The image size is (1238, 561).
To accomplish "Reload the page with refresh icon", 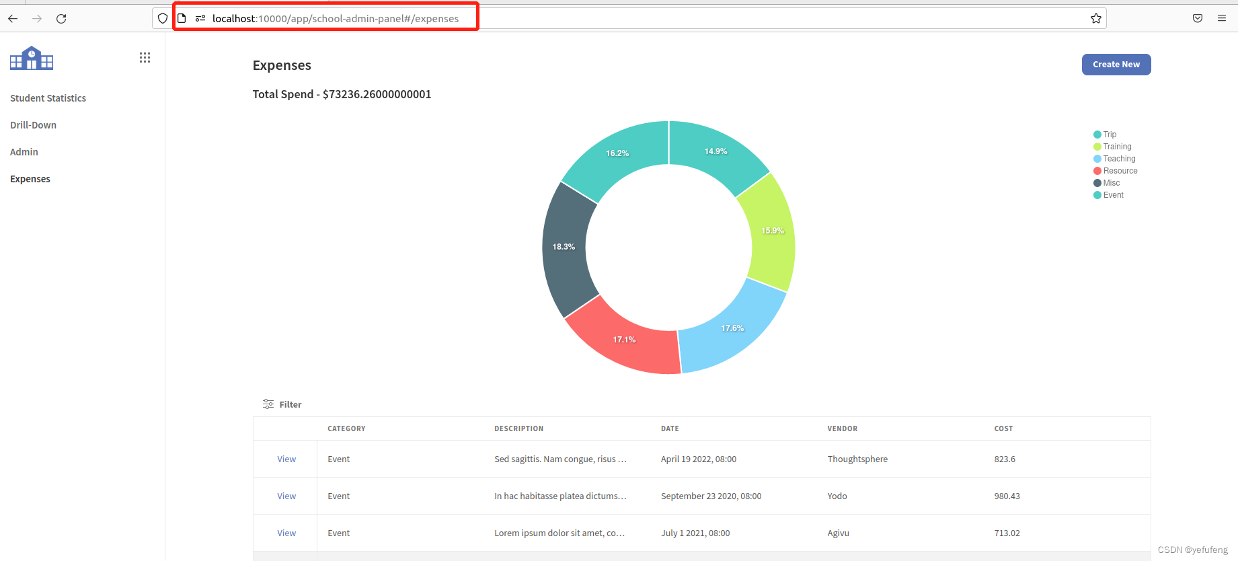I will click(61, 19).
